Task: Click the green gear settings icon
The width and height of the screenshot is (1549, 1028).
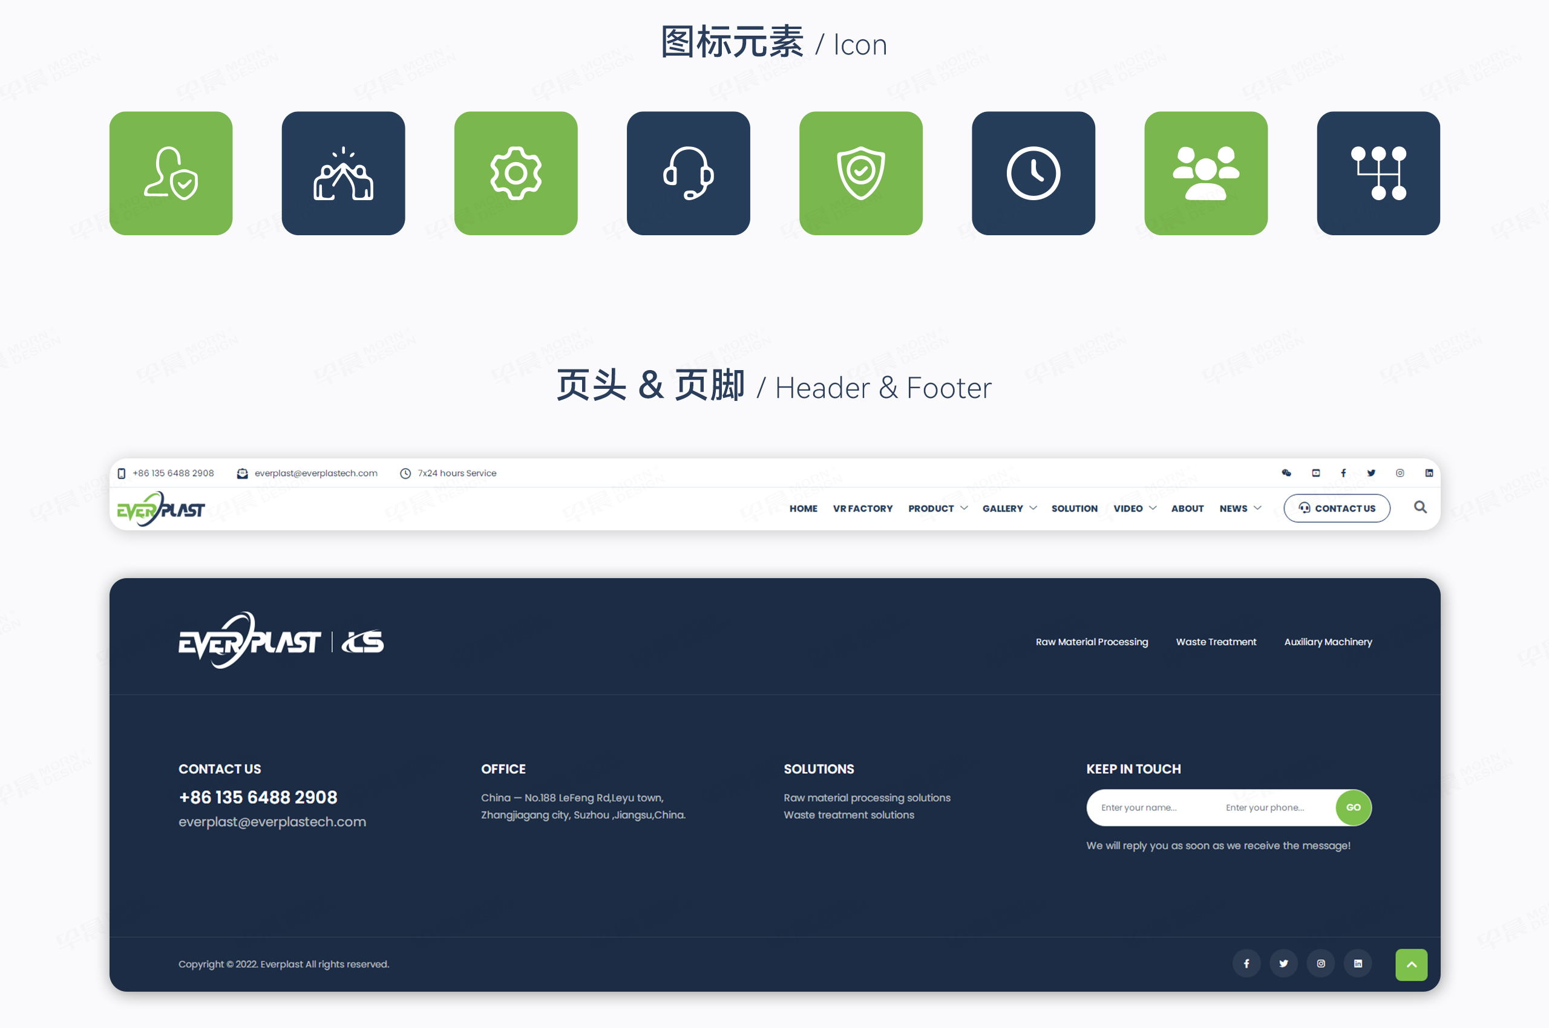Action: (516, 173)
